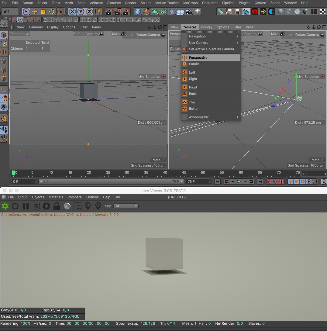Toggle coordinate system icon
The width and height of the screenshot is (327, 331).
pos(98,12)
